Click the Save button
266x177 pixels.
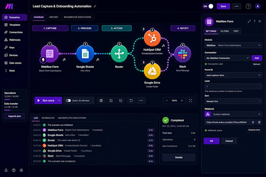(x=223, y=6)
